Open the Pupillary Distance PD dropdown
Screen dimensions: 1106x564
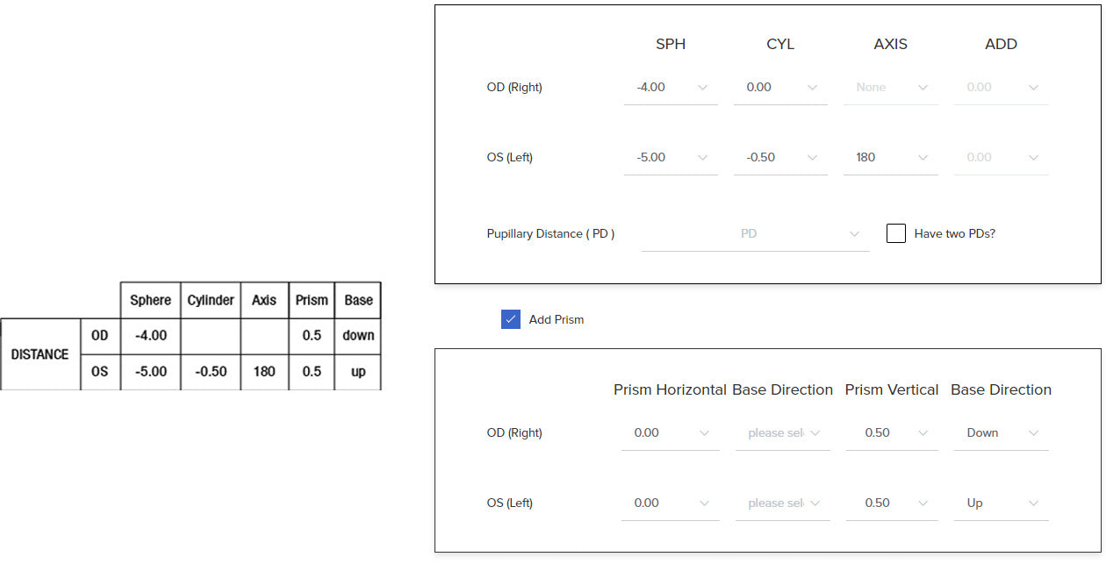755,234
